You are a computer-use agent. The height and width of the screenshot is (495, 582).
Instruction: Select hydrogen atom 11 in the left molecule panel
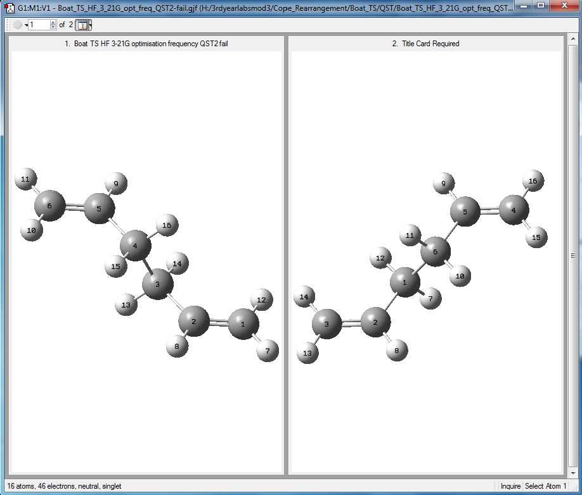pyautogui.click(x=25, y=179)
